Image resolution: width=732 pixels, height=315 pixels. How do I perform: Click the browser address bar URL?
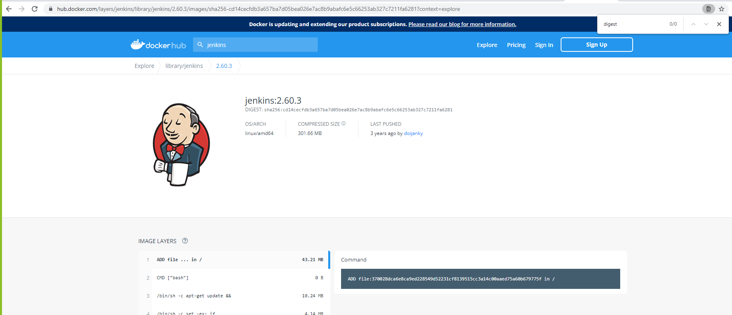[x=259, y=9]
